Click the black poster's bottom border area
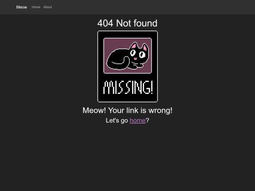The width and height of the screenshot is (255, 191). click(127, 99)
